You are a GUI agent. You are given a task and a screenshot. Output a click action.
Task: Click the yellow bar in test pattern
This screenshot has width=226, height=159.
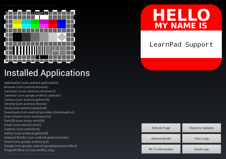pyautogui.click(x=17, y=24)
